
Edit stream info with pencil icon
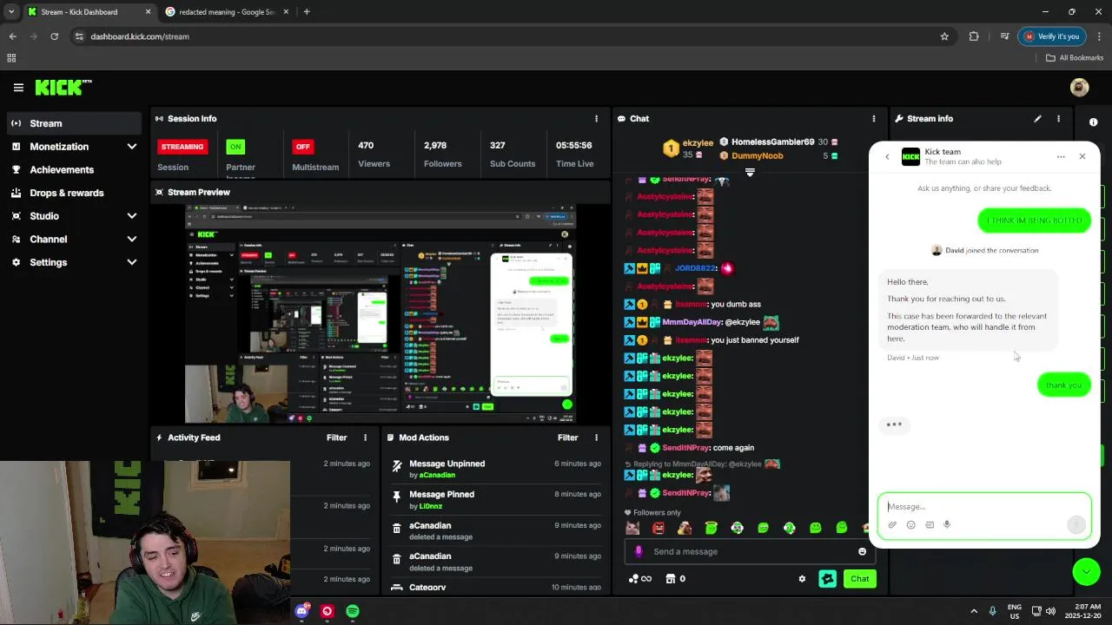point(1037,119)
